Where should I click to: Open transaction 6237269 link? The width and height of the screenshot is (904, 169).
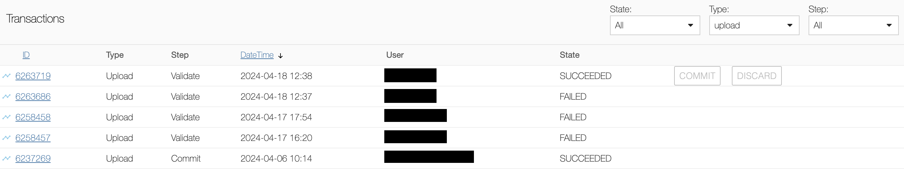(x=33, y=158)
